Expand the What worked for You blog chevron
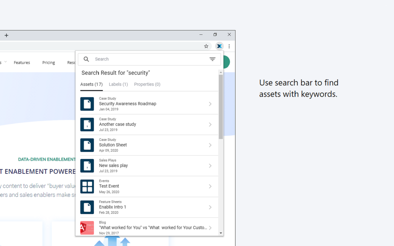This screenshot has height=246, width=394. click(x=210, y=228)
